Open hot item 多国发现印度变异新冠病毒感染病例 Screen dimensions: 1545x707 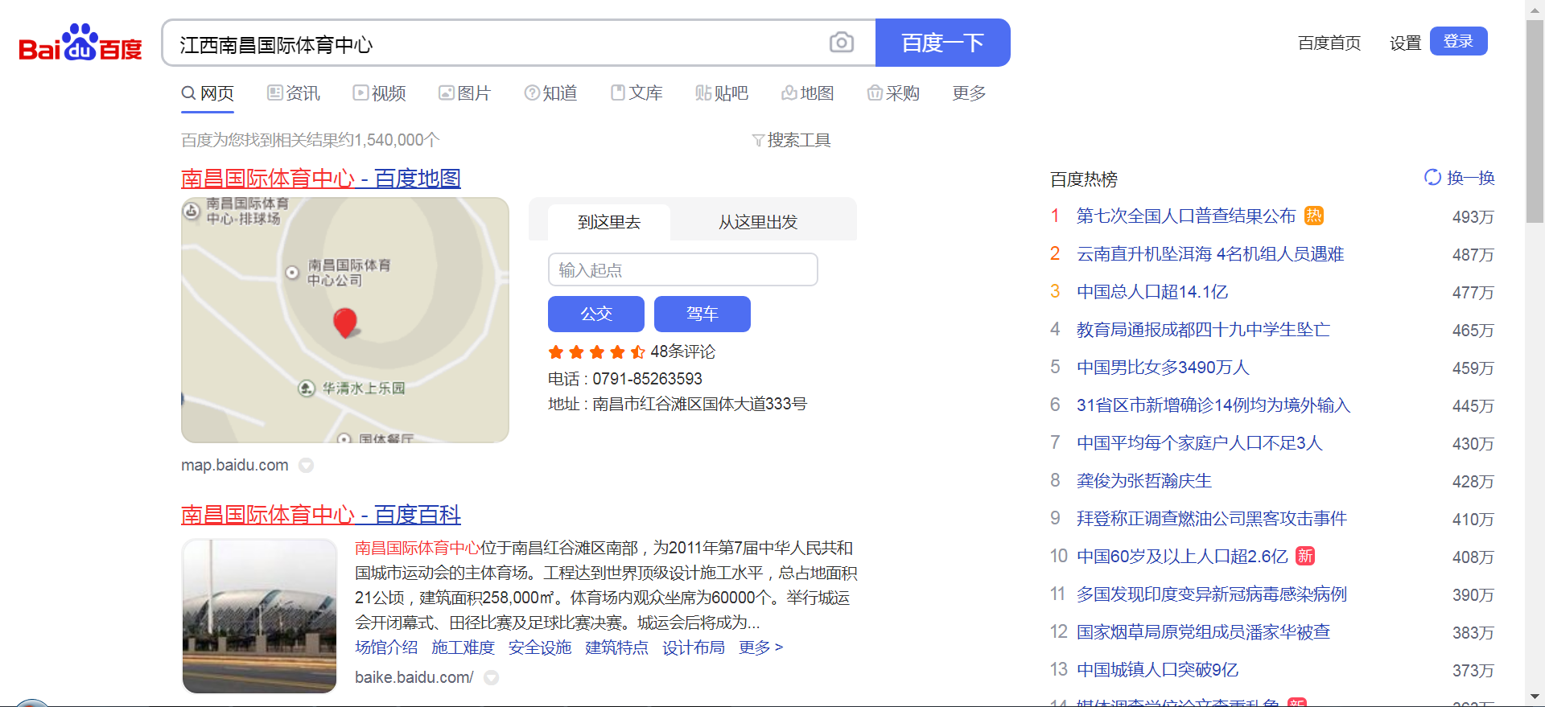(x=1212, y=594)
